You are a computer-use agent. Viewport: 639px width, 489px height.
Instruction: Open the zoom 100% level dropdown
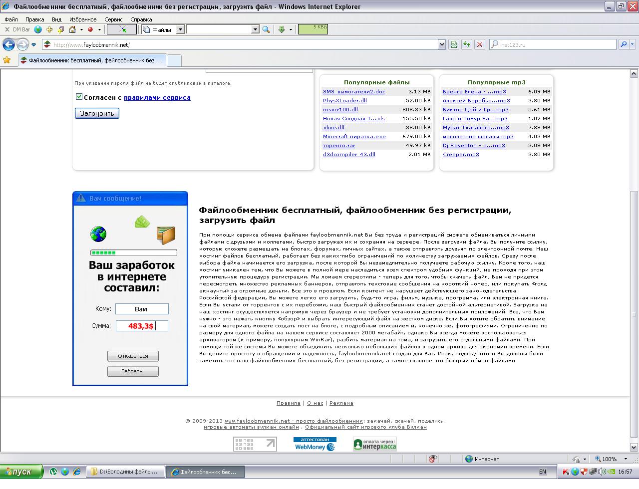[626, 459]
